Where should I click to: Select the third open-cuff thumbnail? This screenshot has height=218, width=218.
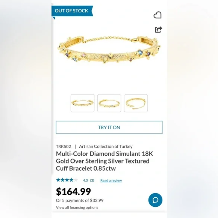click(136, 103)
